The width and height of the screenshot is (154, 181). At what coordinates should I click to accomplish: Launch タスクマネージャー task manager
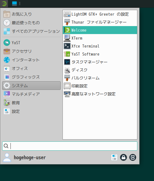[100, 62]
